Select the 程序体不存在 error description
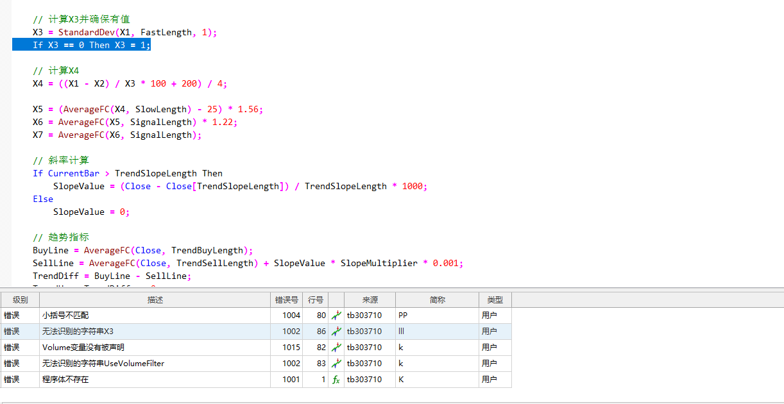Viewport: 784px width, 404px height. click(66, 380)
